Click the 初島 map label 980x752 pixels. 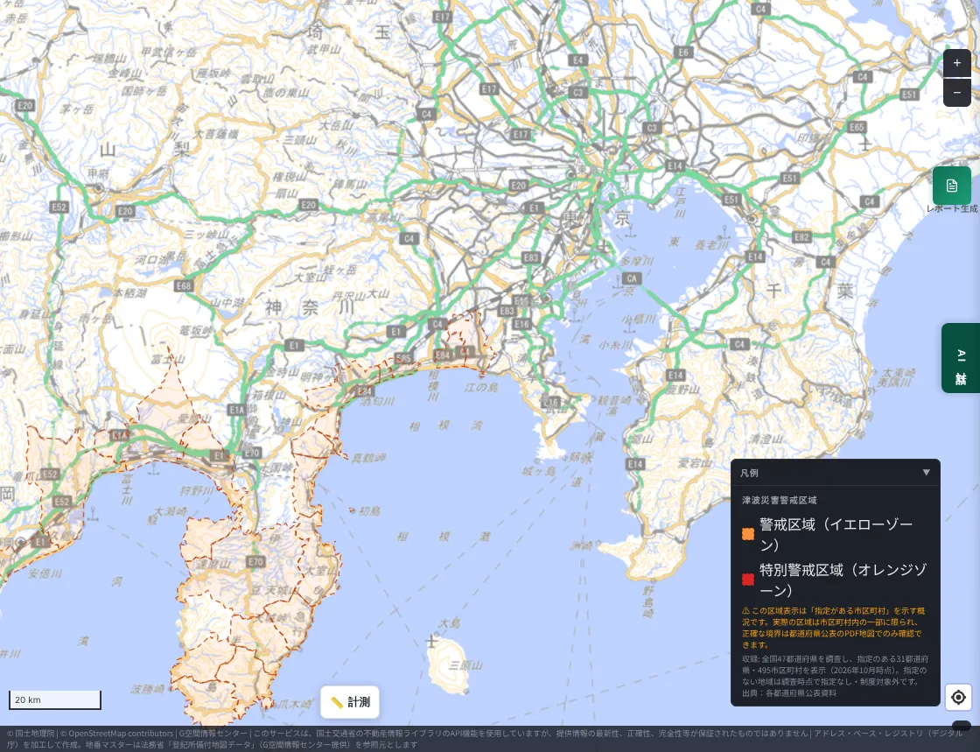tap(368, 510)
